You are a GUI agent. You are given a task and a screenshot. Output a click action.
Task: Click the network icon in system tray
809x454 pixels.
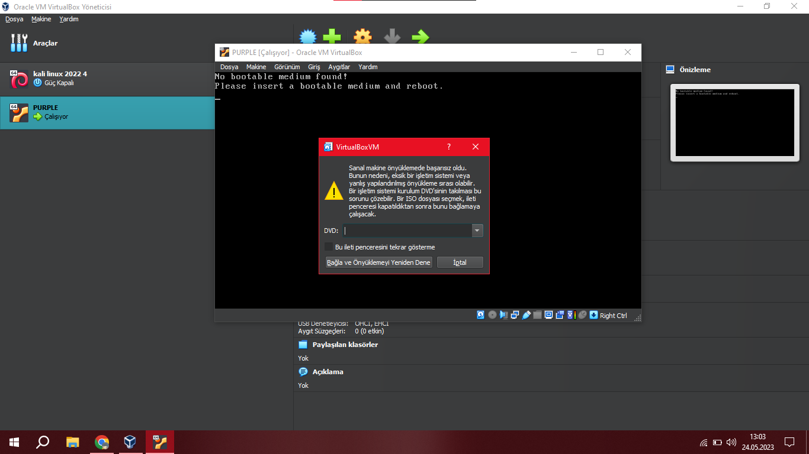click(704, 442)
